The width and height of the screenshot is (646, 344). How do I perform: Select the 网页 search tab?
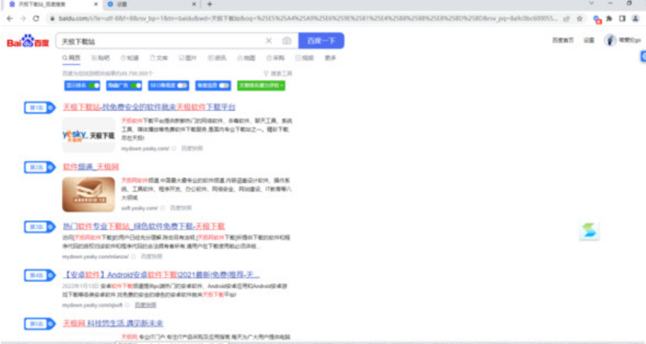click(72, 58)
